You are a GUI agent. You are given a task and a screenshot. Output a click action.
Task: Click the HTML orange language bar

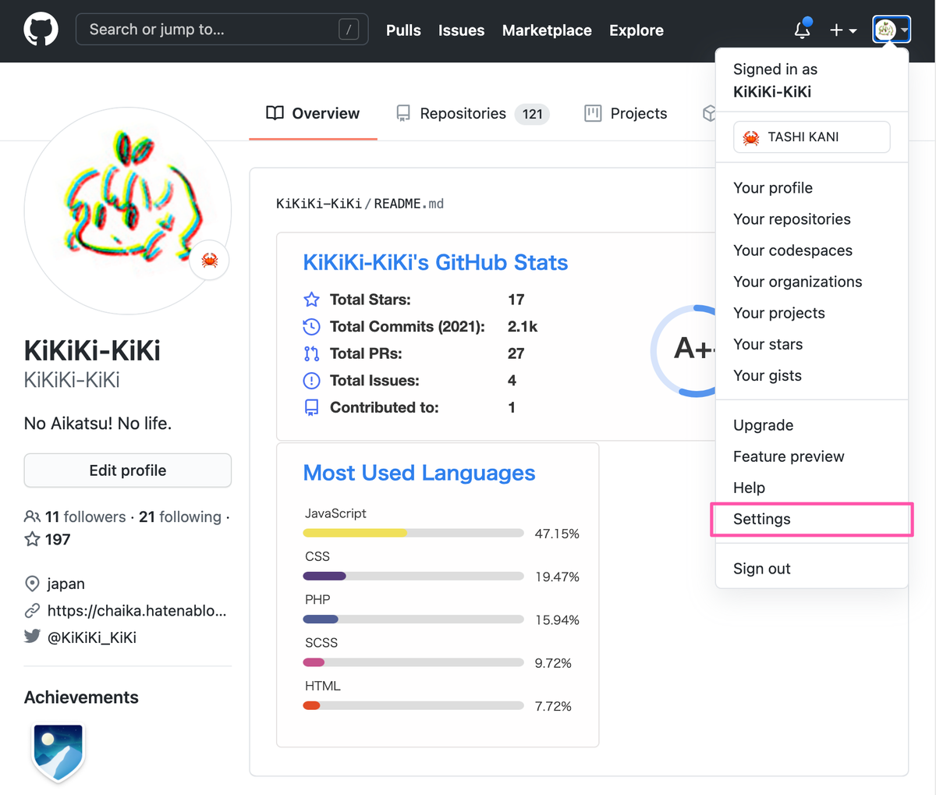click(x=311, y=705)
